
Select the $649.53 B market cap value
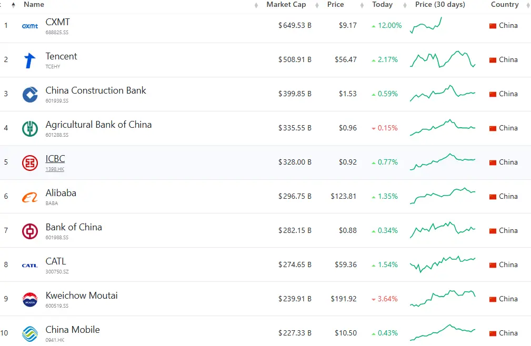pyautogui.click(x=295, y=25)
